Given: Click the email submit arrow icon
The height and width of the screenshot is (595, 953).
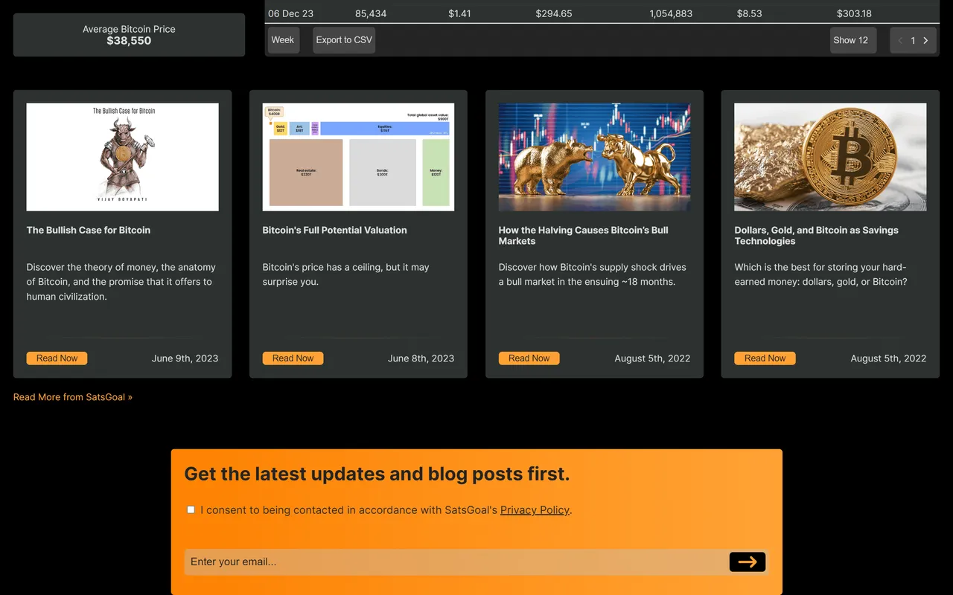Looking at the screenshot, I should pyautogui.click(x=748, y=562).
